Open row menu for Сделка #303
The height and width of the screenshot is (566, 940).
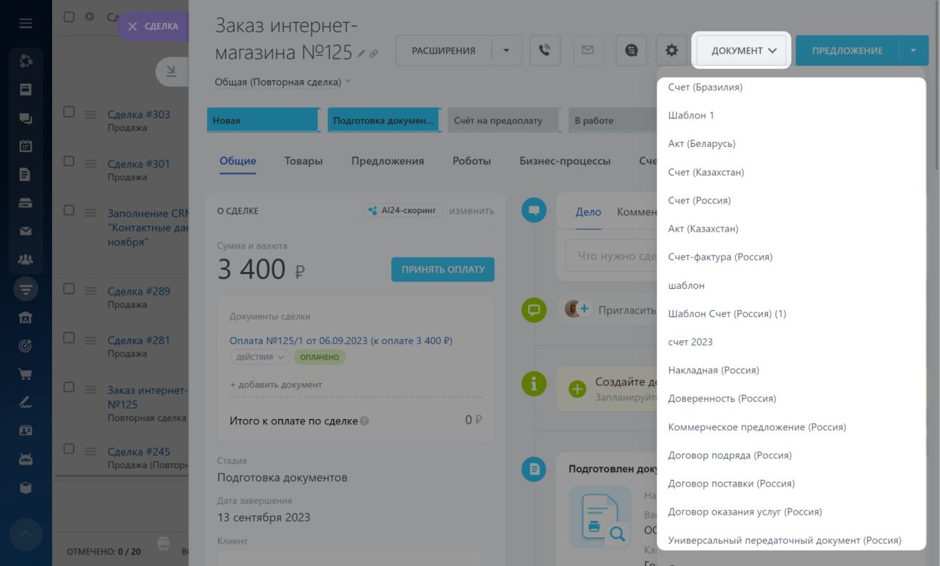click(x=91, y=115)
